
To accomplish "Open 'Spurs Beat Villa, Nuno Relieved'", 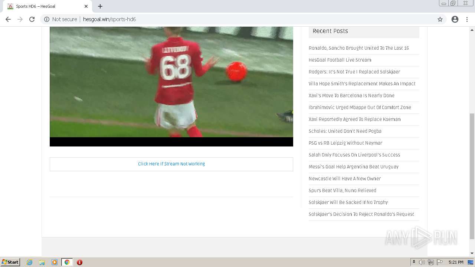I will [343, 191].
